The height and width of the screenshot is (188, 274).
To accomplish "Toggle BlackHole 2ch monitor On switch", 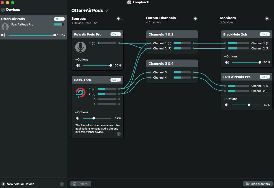I will pyautogui.click(x=265, y=34).
